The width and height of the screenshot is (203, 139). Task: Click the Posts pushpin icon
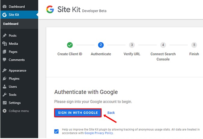5,35
